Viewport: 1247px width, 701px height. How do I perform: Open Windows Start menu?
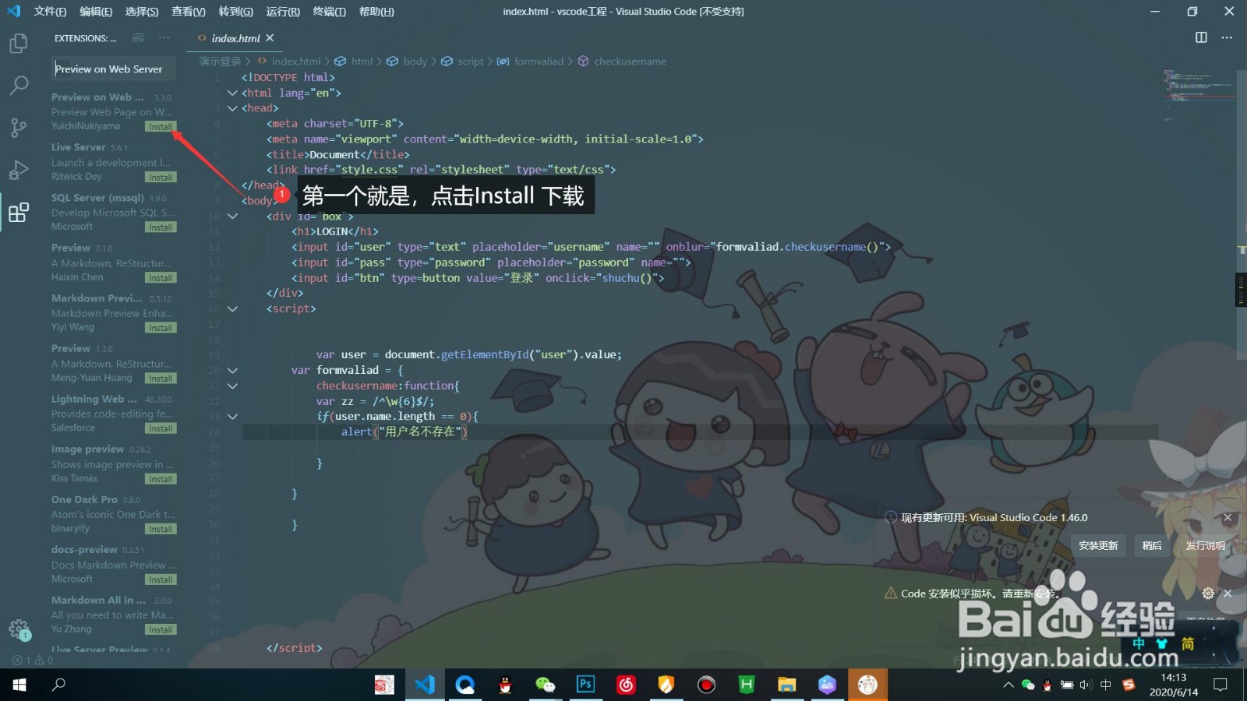coord(19,685)
